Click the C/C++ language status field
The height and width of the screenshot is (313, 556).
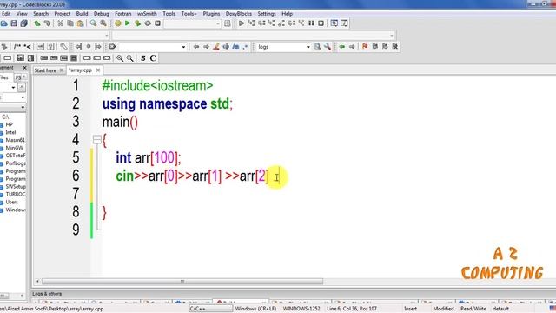point(210,309)
